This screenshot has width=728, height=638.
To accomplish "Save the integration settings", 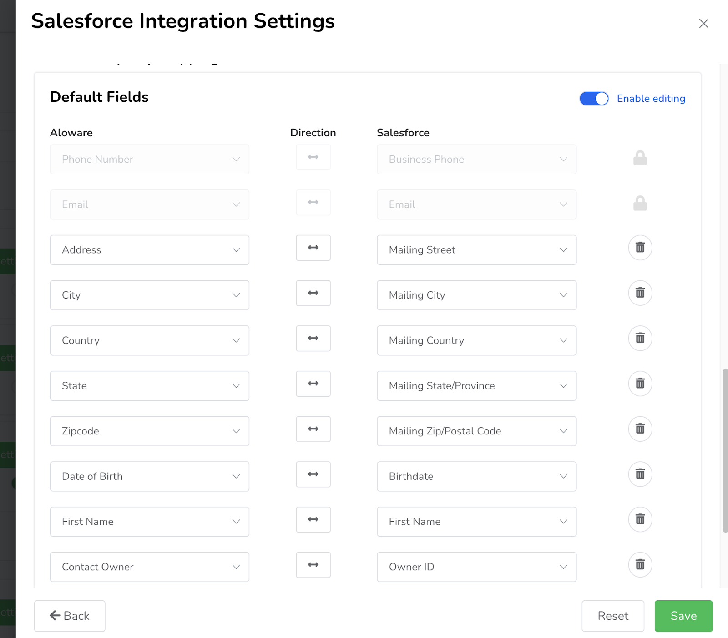I will (x=683, y=616).
